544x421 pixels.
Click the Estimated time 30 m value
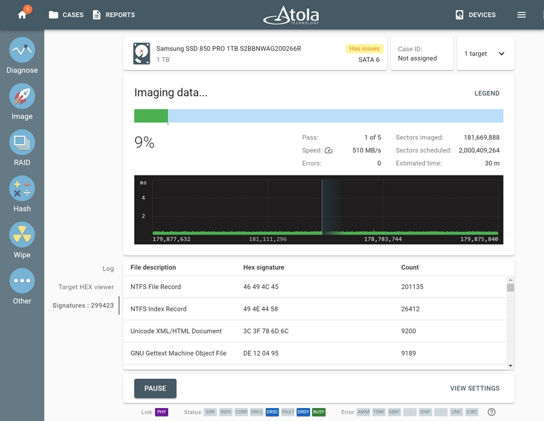[492, 163]
